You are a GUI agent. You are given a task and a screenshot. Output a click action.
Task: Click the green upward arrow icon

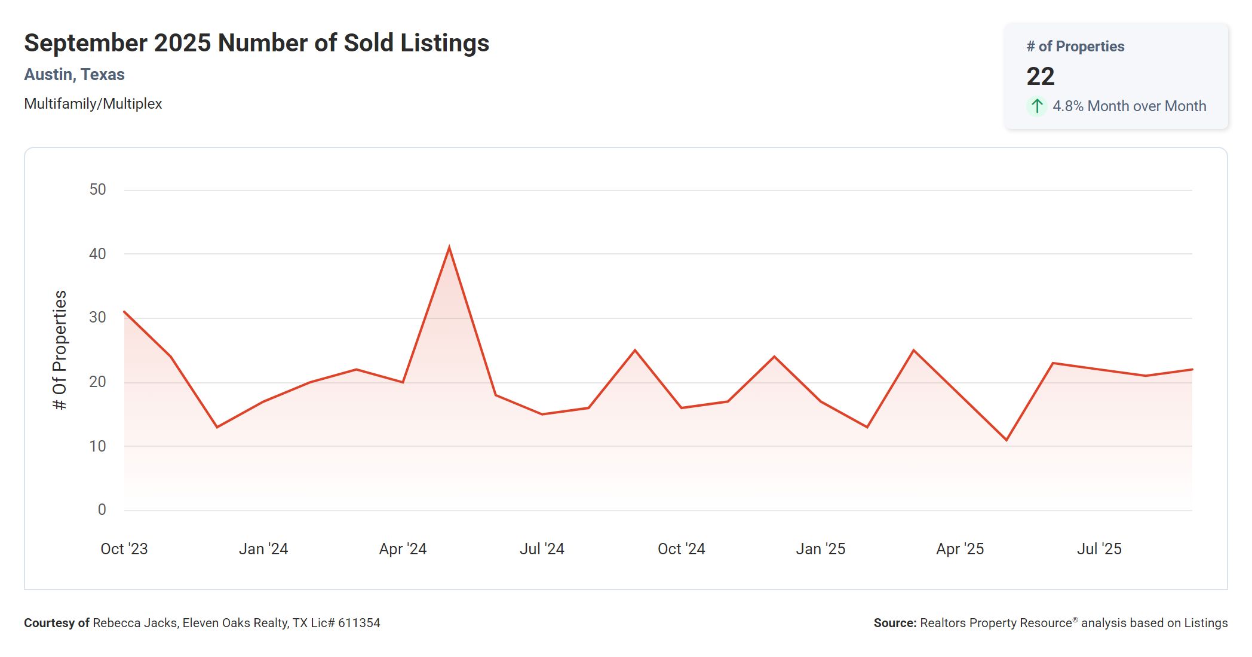1037,106
